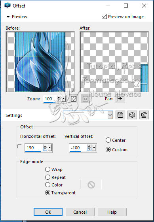Close the Offset dialog window

tap(144, 6)
